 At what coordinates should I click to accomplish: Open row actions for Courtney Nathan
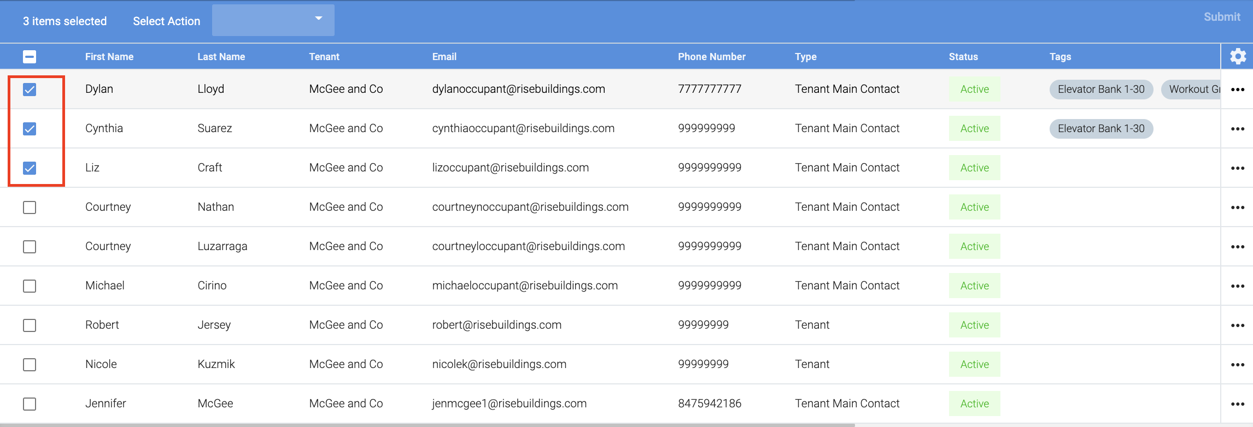(1237, 207)
